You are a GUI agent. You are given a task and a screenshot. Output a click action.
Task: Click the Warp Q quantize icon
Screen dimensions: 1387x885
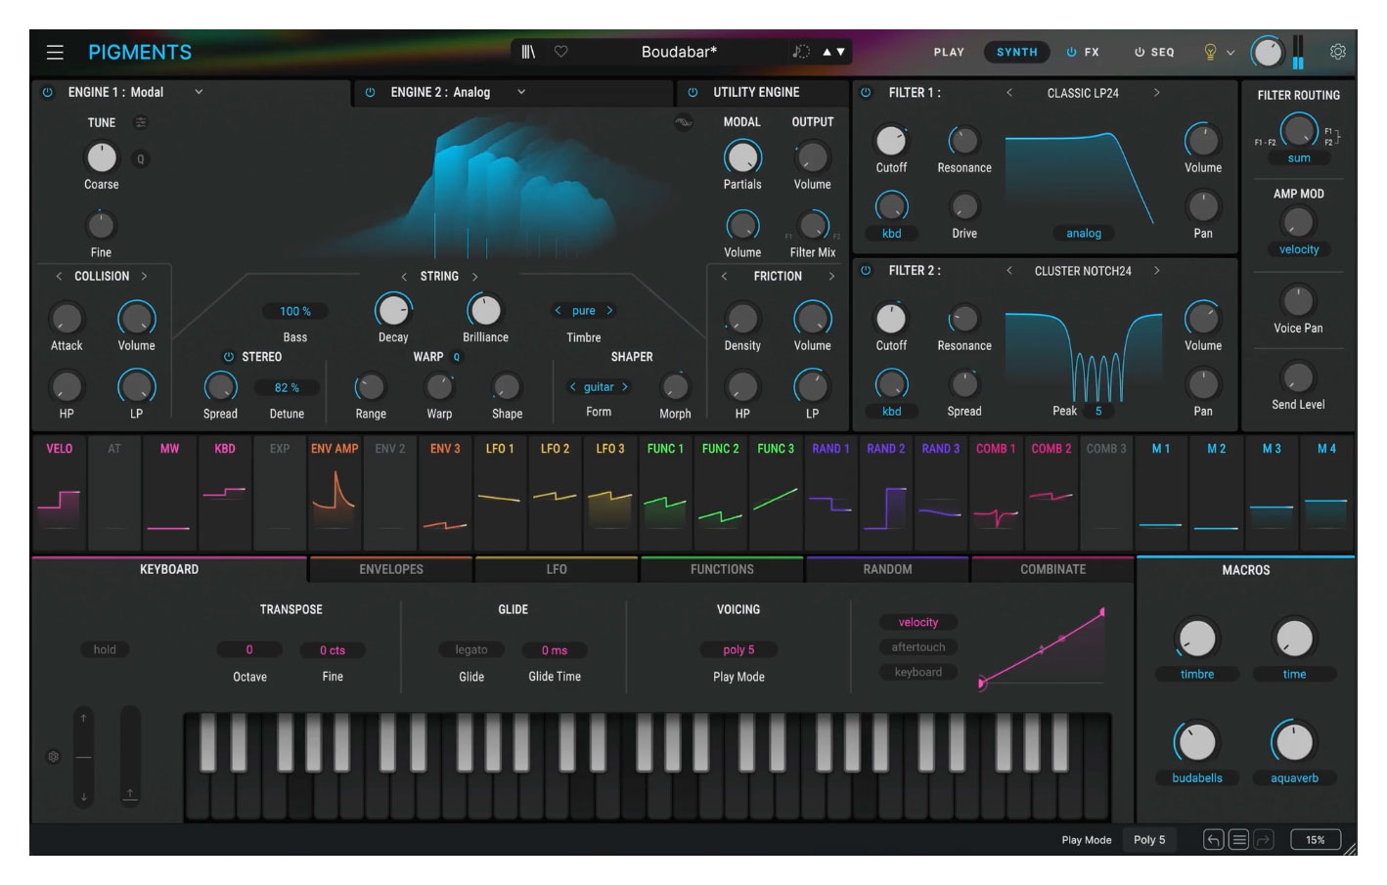pos(457,357)
